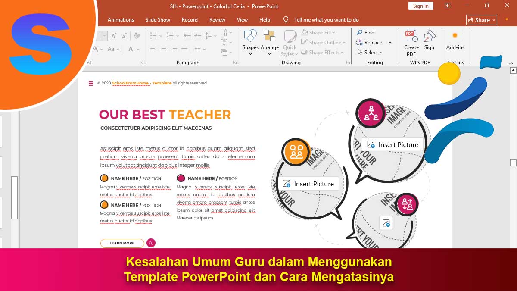Open the Ribbon Display Options icon
This screenshot has height=291, width=517.
pyautogui.click(x=448, y=6)
